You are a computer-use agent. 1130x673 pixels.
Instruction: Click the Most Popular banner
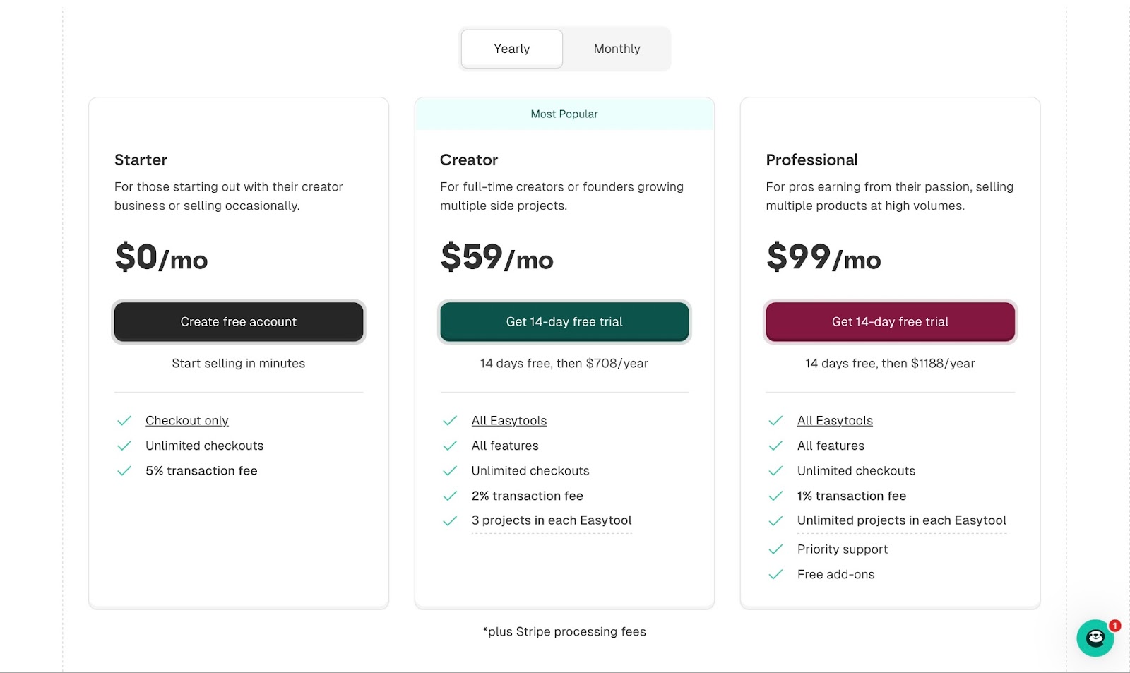click(x=564, y=114)
